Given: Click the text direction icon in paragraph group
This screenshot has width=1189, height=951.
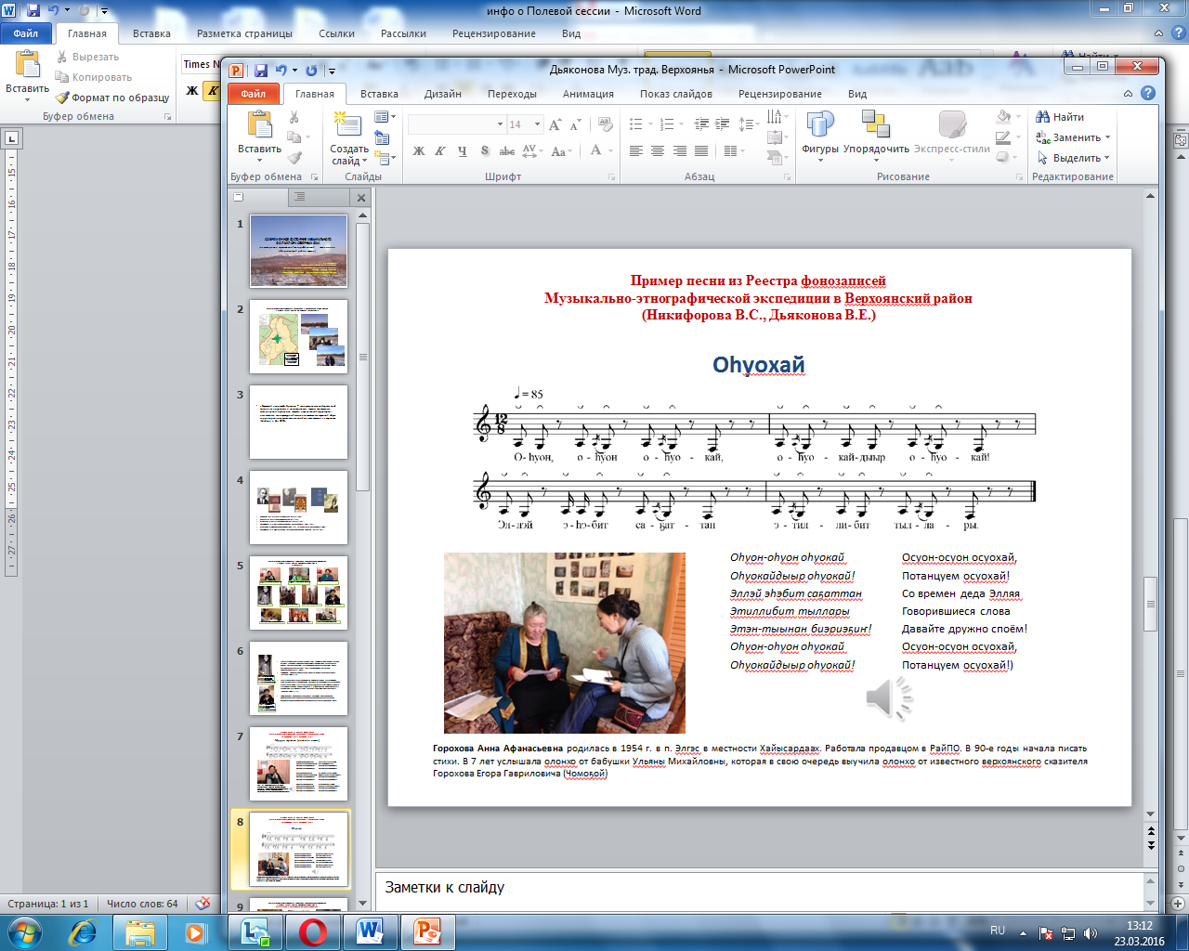Looking at the screenshot, I should click(x=777, y=117).
